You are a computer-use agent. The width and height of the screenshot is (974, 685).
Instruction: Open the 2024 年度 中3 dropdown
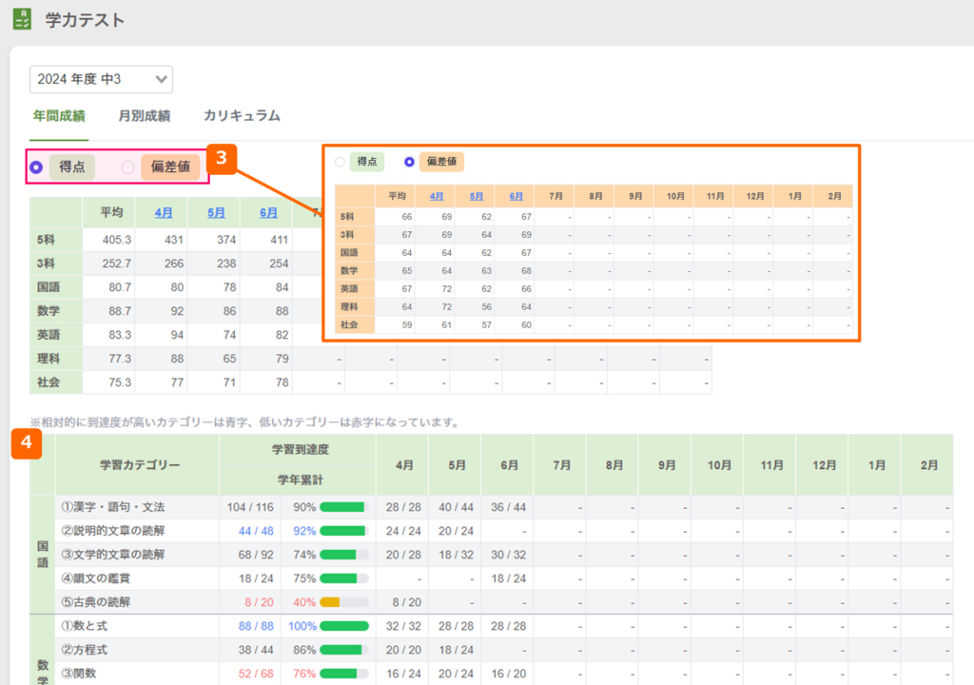coord(101,80)
